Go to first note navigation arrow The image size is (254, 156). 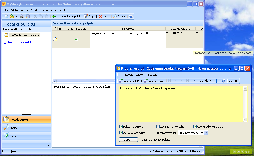[169, 81]
